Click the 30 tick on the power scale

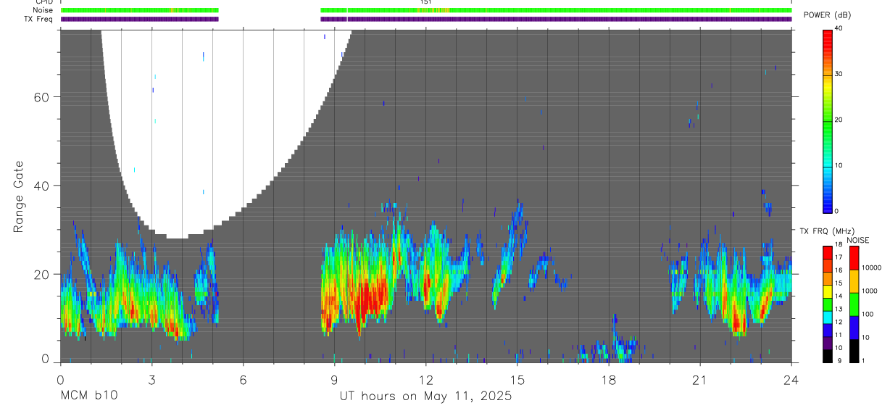click(839, 74)
